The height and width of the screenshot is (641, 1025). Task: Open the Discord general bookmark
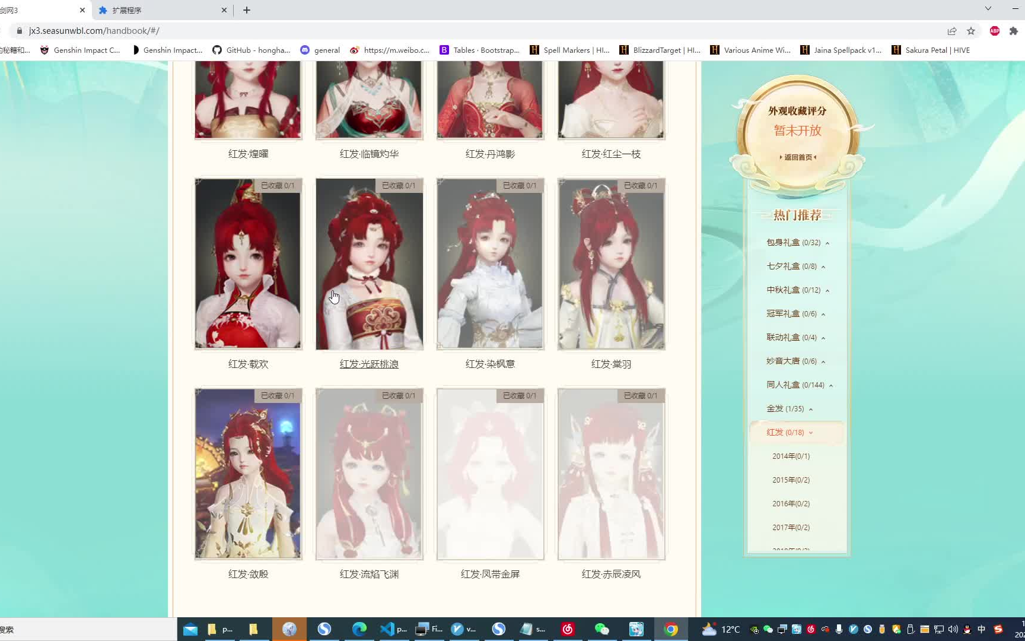(x=320, y=50)
